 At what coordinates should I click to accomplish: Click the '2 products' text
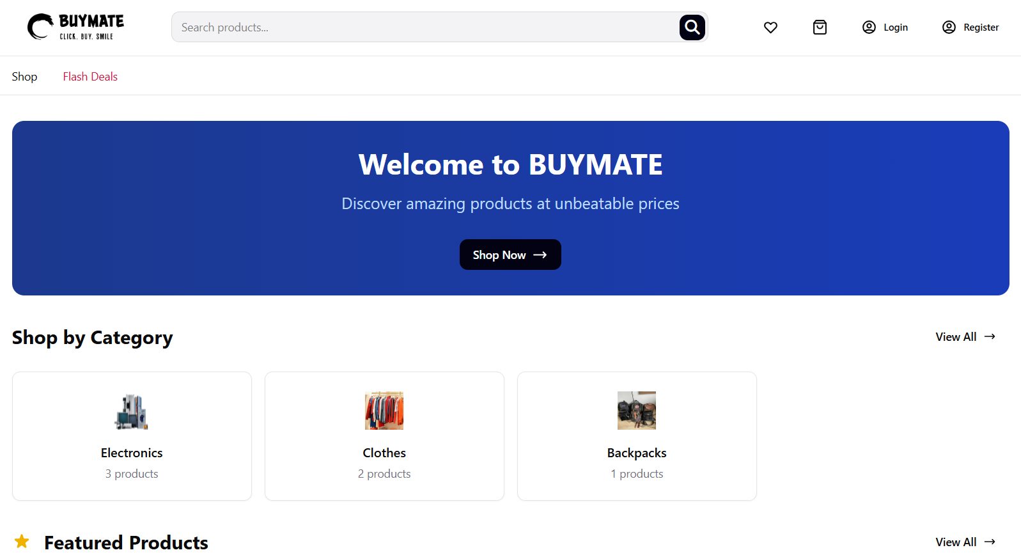click(384, 474)
